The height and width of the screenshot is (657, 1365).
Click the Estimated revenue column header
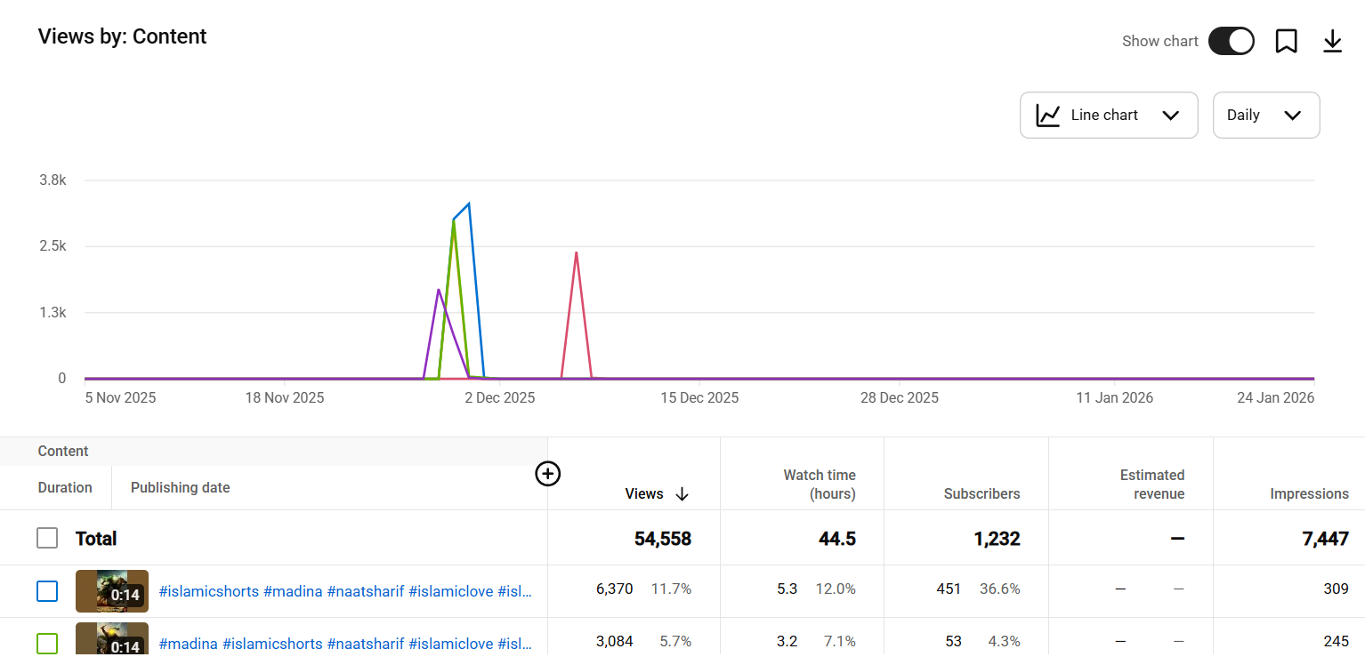1151,485
